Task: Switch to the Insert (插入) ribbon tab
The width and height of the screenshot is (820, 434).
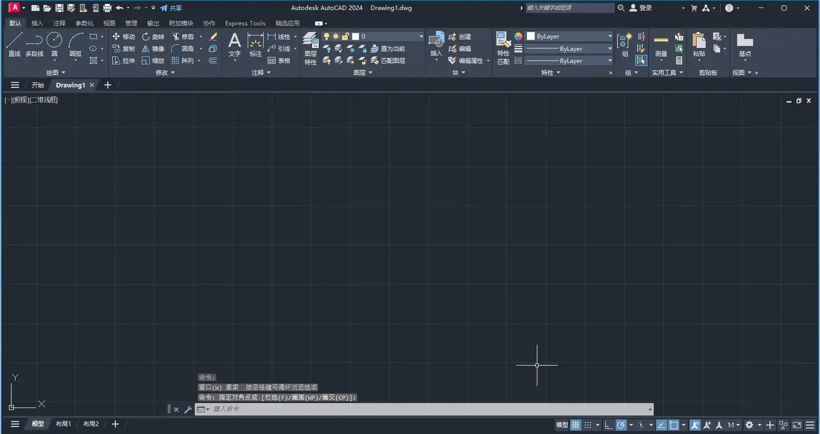Action: [37, 23]
